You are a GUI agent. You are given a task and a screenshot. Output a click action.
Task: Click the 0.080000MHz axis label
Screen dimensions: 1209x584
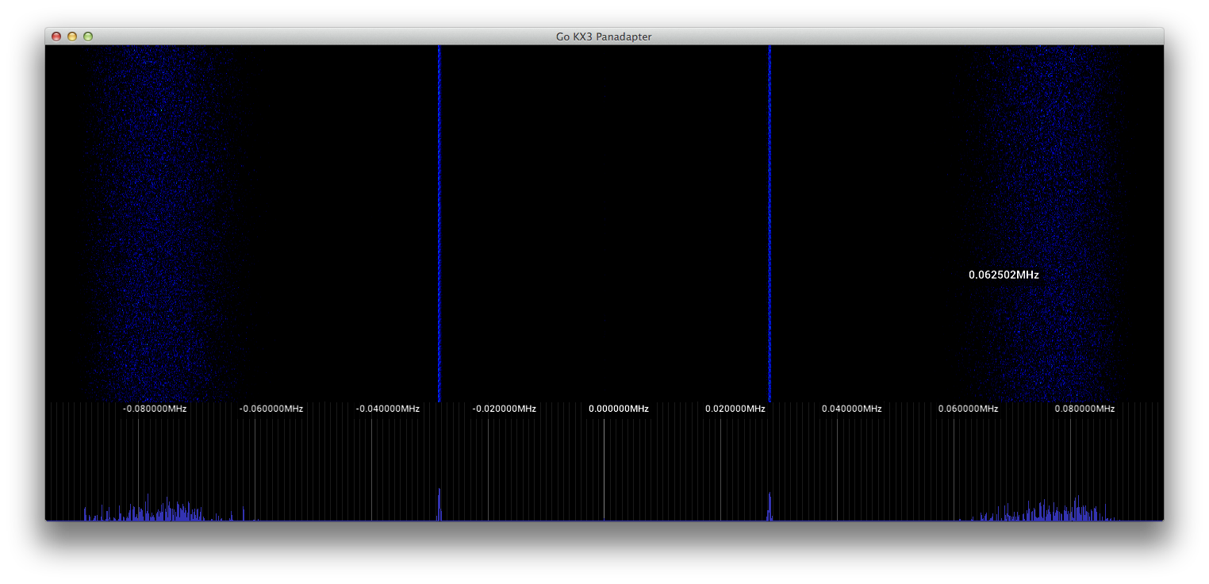(1084, 409)
